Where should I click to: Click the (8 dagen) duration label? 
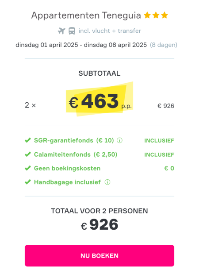164,45
